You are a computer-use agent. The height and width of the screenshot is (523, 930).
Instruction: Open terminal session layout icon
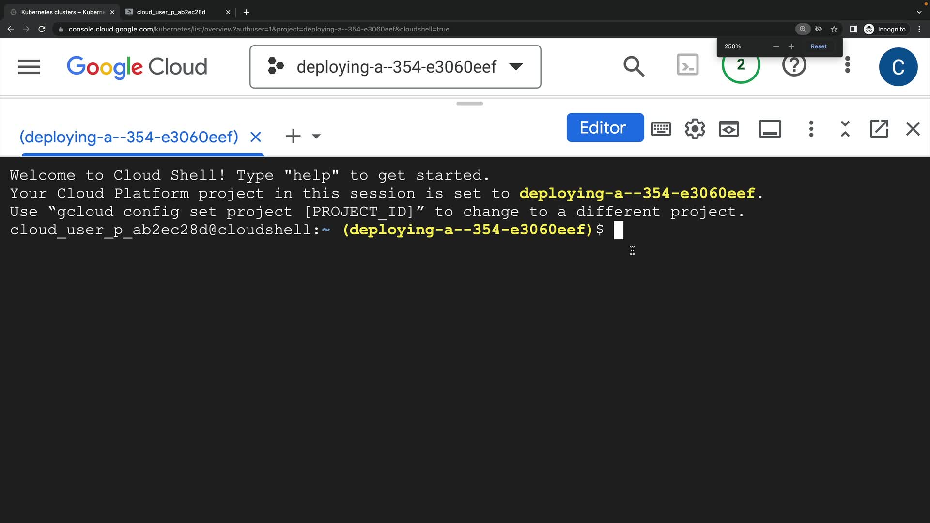(x=770, y=129)
